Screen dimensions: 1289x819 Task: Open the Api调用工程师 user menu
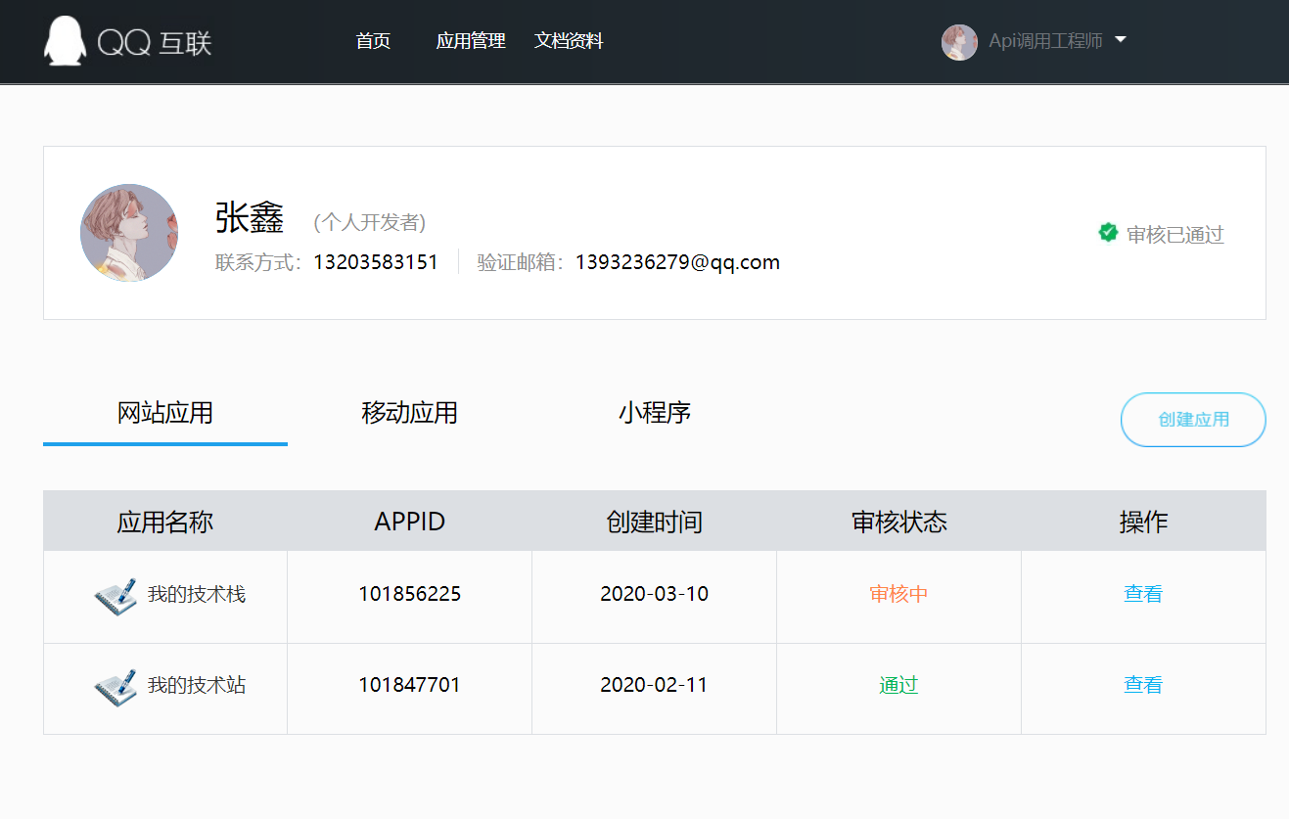[1045, 41]
